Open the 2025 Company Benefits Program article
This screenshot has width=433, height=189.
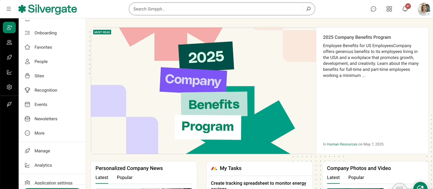pos(357,37)
